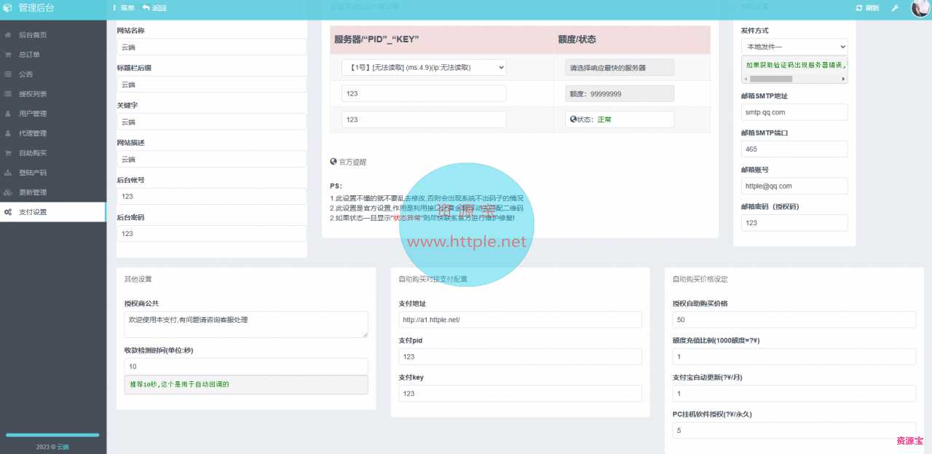The width and height of the screenshot is (932, 454).
Task: Click the gears icon for 支付设置
Action: 7,212
